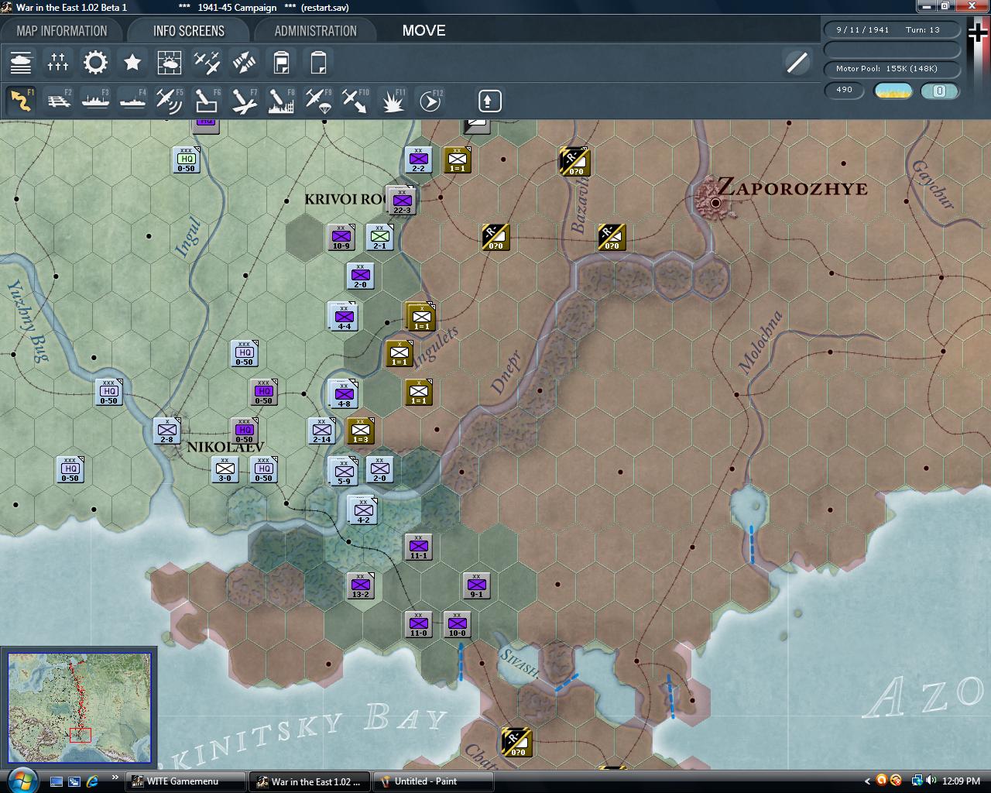
Task: Select the 3-0 unit counter
Action: click(x=225, y=469)
